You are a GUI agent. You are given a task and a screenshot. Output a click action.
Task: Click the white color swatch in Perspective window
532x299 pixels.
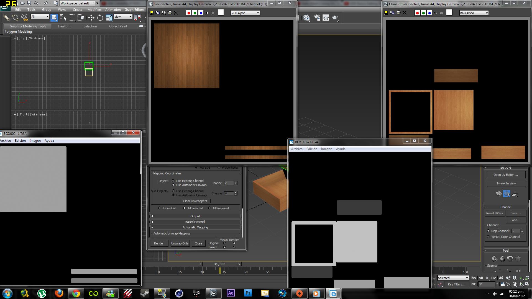pos(221,12)
